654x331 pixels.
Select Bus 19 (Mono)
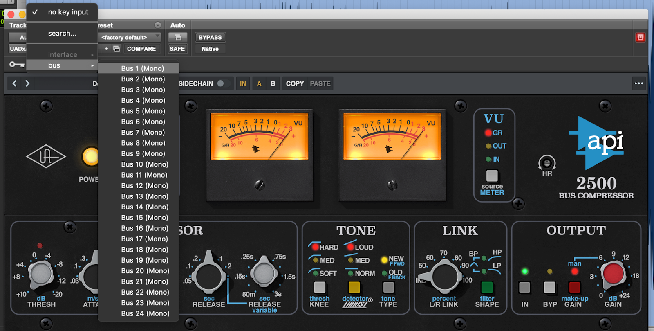(x=139, y=260)
